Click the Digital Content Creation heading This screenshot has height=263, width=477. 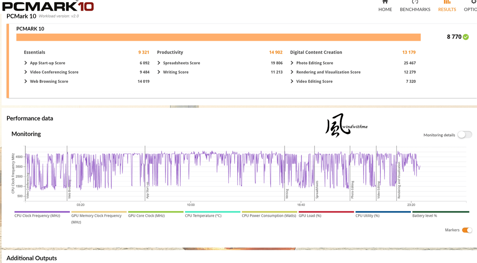(x=316, y=52)
